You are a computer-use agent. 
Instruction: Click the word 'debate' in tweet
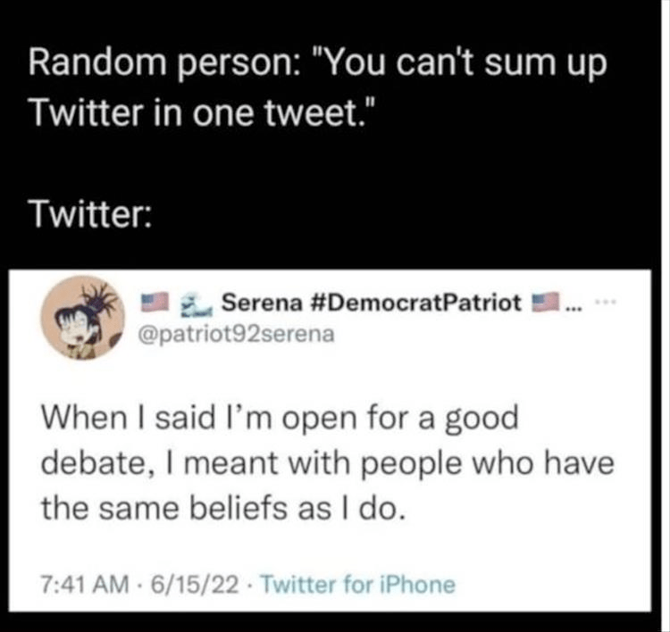94,462
